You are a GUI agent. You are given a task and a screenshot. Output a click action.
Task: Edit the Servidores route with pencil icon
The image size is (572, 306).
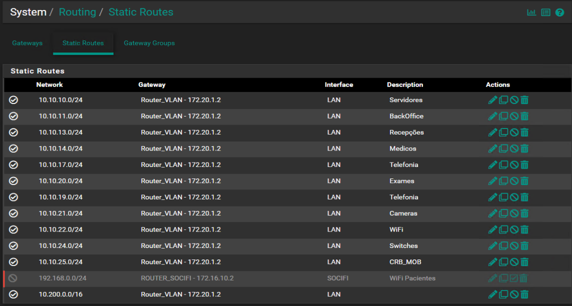coord(492,100)
